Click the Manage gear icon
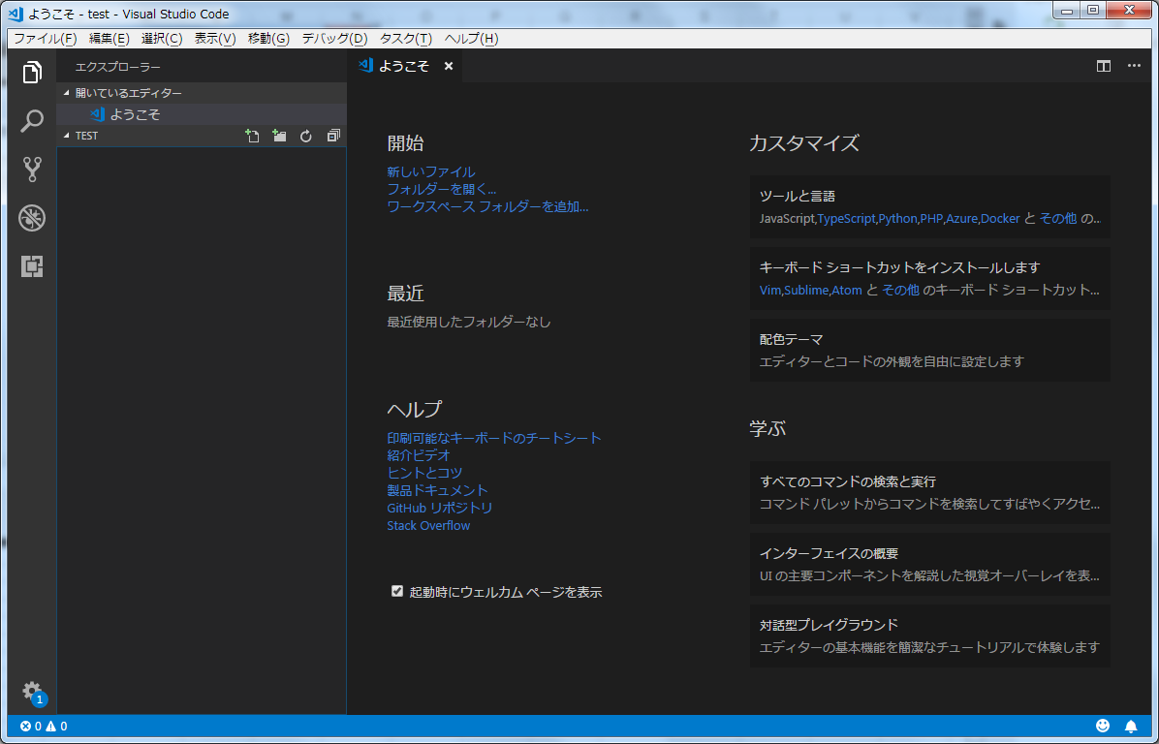Viewport: 1159px width, 744px height. coord(32,691)
